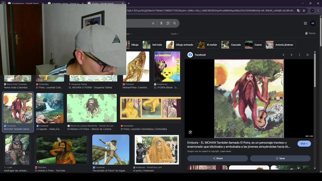Click the translate page icon in address bar
Image resolution: width=322 pixels, height=181 pixels.
[x=298, y=11]
